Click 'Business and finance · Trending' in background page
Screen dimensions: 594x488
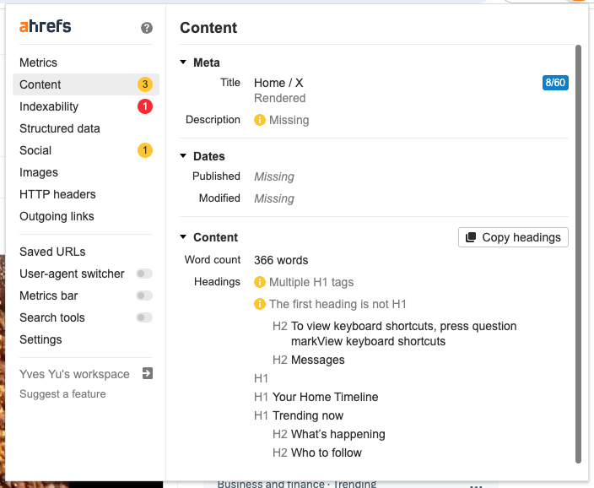[x=297, y=485]
